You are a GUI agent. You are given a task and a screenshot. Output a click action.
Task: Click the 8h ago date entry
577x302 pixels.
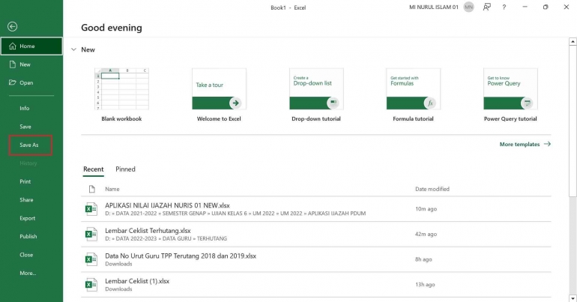[423, 259]
